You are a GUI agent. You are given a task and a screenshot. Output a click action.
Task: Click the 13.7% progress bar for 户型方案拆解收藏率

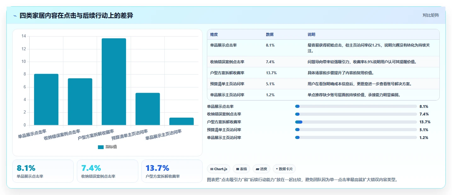point(356,122)
